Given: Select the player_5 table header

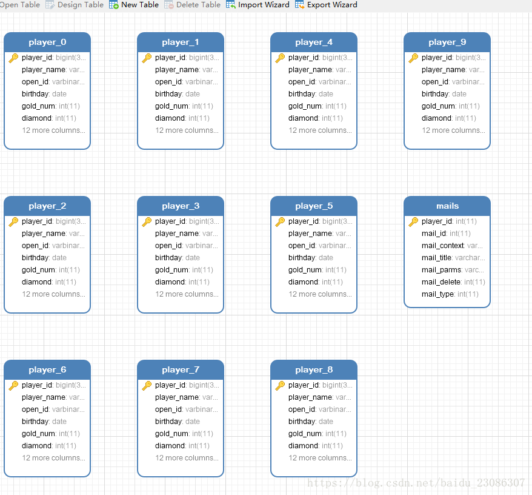Looking at the screenshot, I should coord(314,206).
